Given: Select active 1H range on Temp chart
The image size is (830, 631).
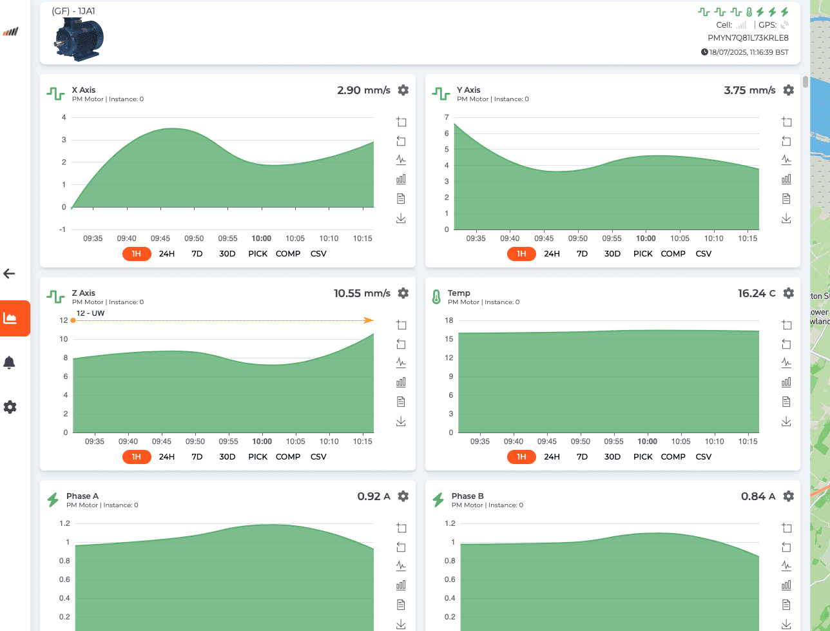Looking at the screenshot, I should click(521, 457).
